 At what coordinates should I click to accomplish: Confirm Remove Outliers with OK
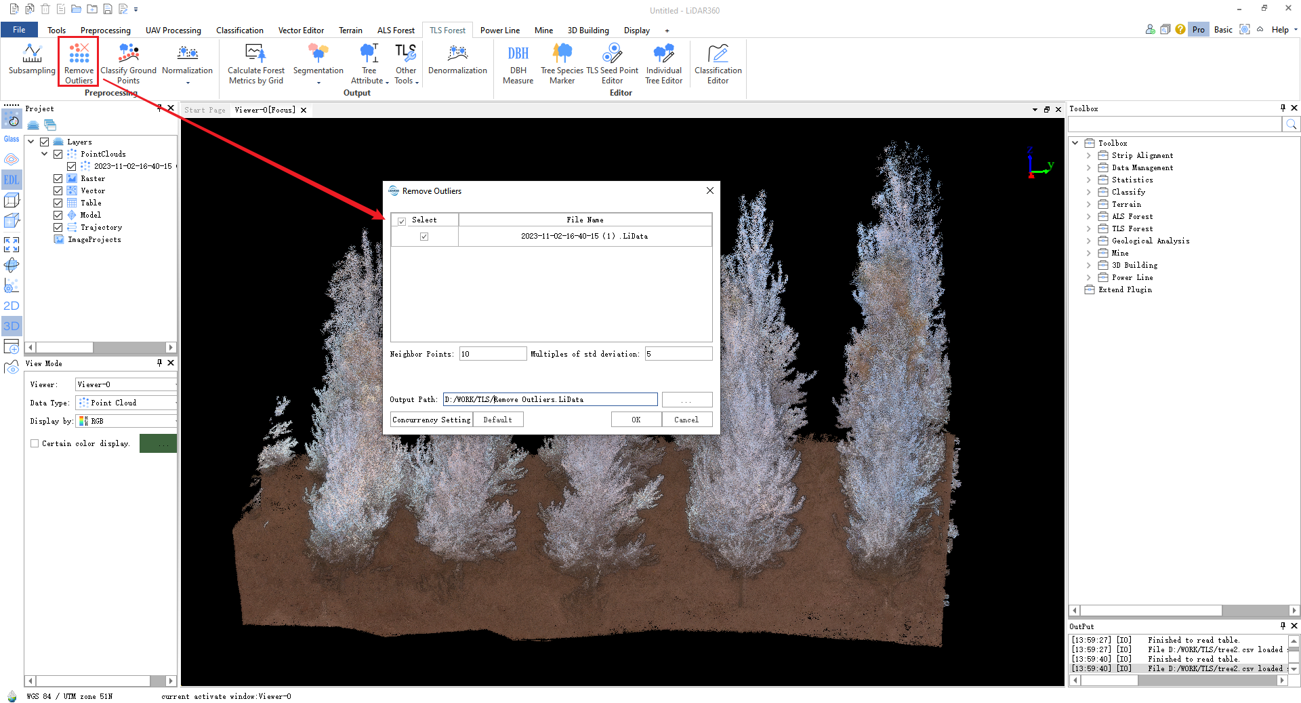click(636, 420)
